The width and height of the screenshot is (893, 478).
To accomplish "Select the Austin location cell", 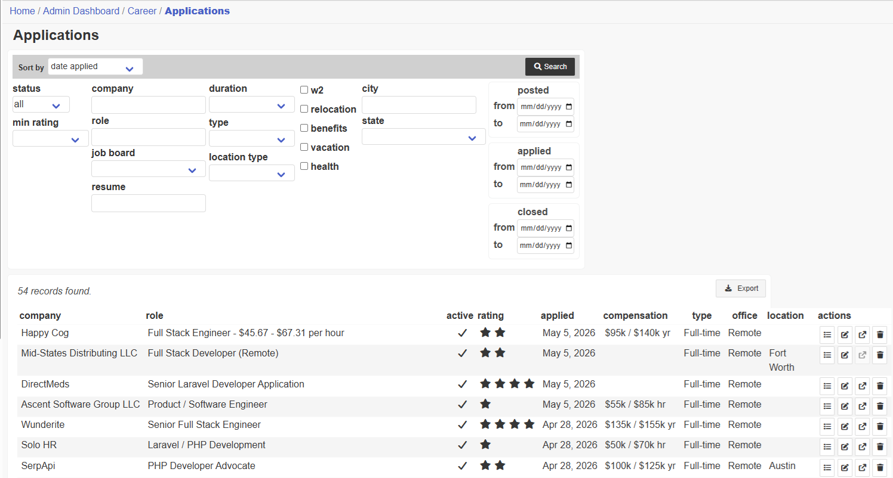I will (782, 465).
